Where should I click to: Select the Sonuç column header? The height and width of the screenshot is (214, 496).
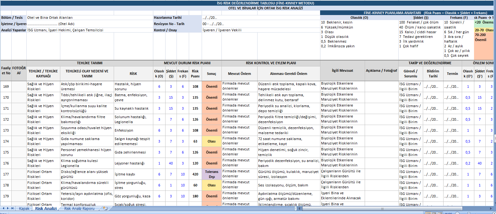211,74
